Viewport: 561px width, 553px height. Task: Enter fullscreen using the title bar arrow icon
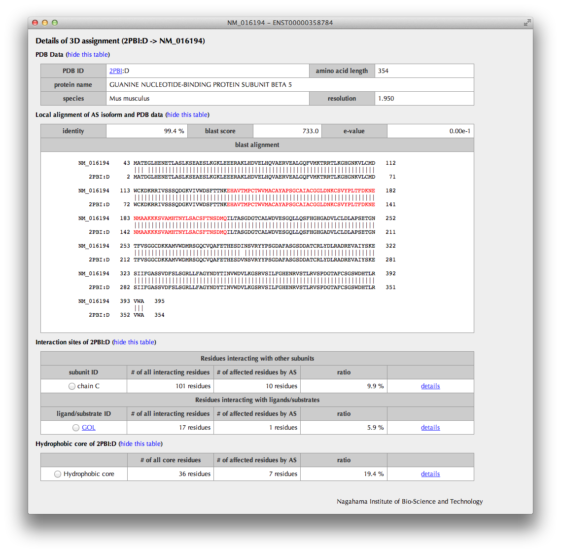click(527, 23)
